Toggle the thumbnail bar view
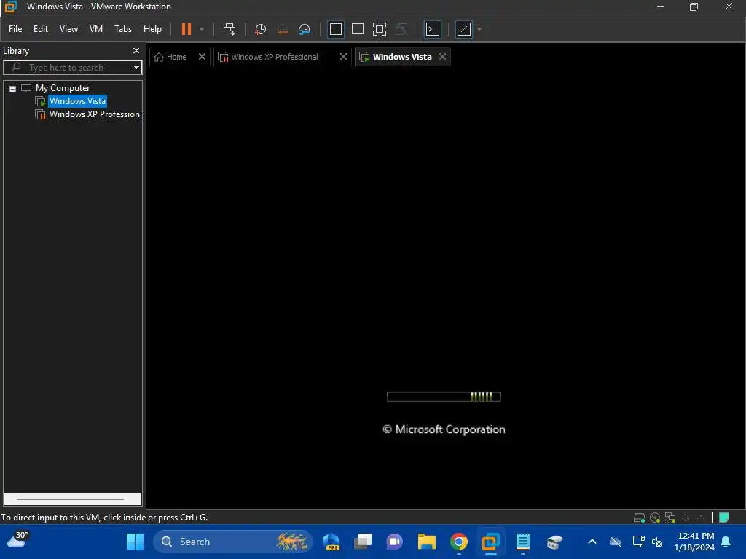746x559 pixels. click(x=357, y=29)
